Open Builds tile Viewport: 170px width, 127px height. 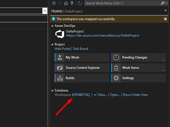(82, 78)
